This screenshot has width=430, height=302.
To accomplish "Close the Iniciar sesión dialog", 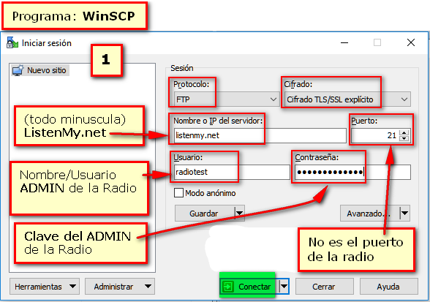I will pyautogui.click(x=411, y=42).
